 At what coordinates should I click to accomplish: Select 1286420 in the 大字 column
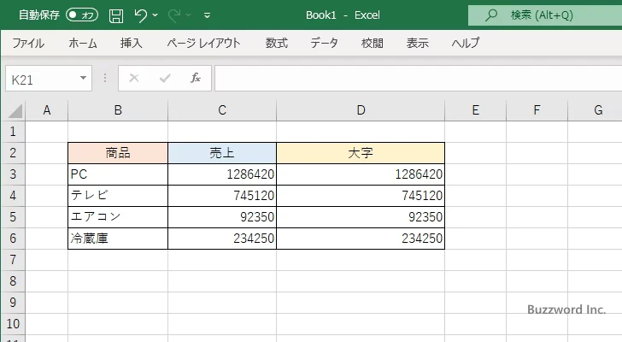[x=361, y=174]
